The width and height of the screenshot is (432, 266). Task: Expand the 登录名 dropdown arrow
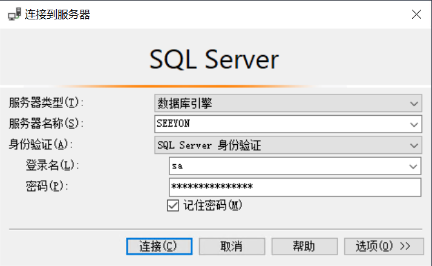tap(414, 165)
